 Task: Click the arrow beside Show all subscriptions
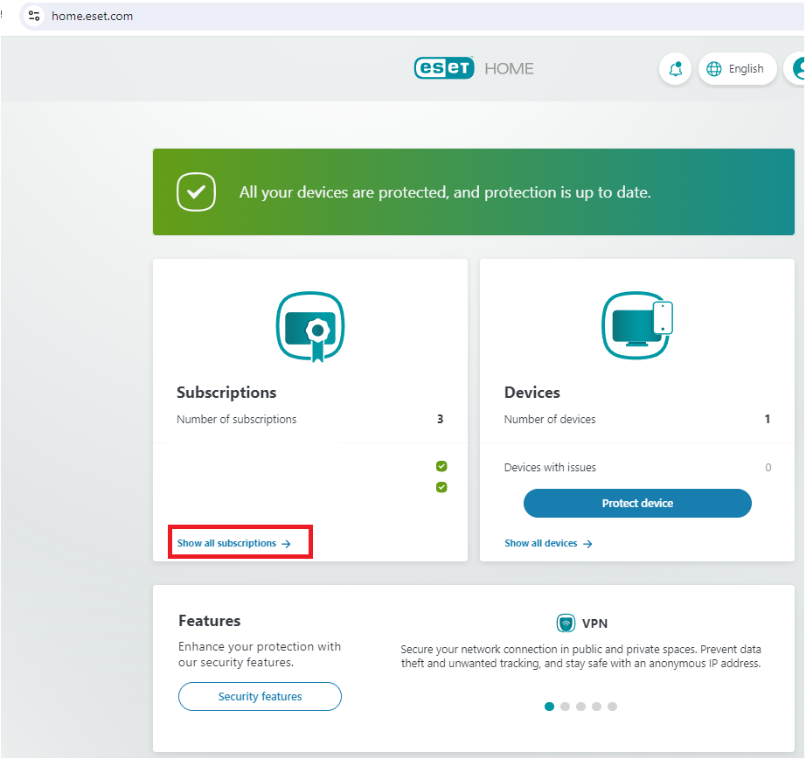pos(287,544)
